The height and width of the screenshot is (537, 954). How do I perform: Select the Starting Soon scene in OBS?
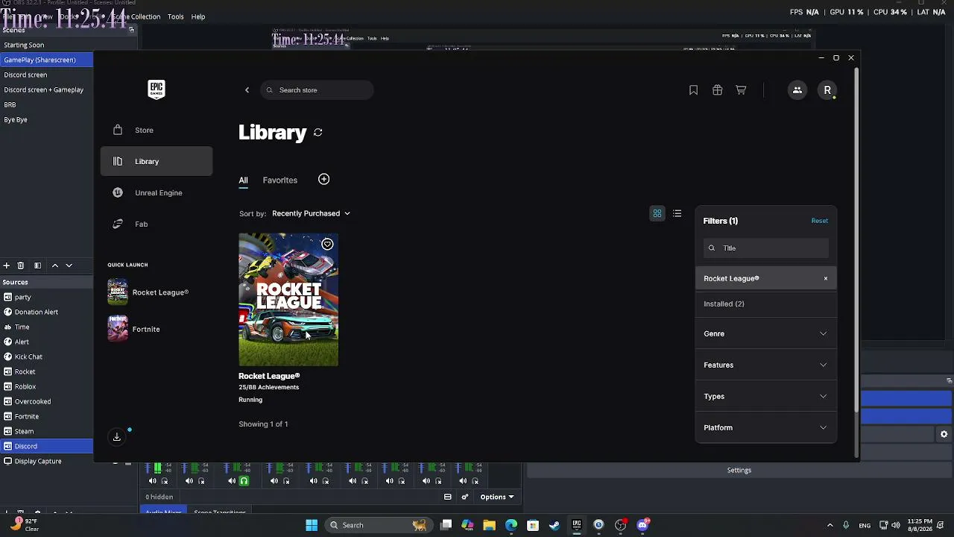pyautogui.click(x=47, y=45)
